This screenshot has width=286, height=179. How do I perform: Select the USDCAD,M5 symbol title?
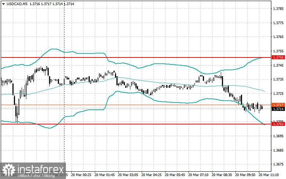pos(17,4)
